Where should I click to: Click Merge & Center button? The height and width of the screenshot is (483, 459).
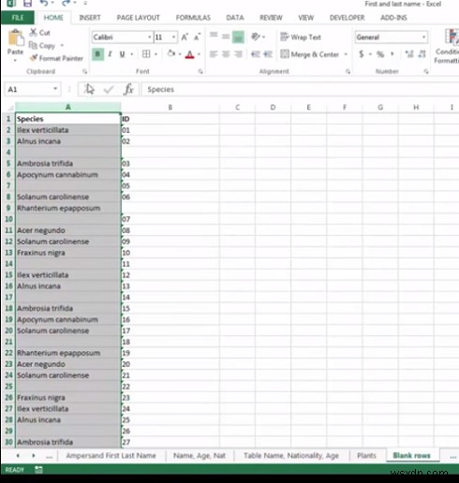[310, 54]
